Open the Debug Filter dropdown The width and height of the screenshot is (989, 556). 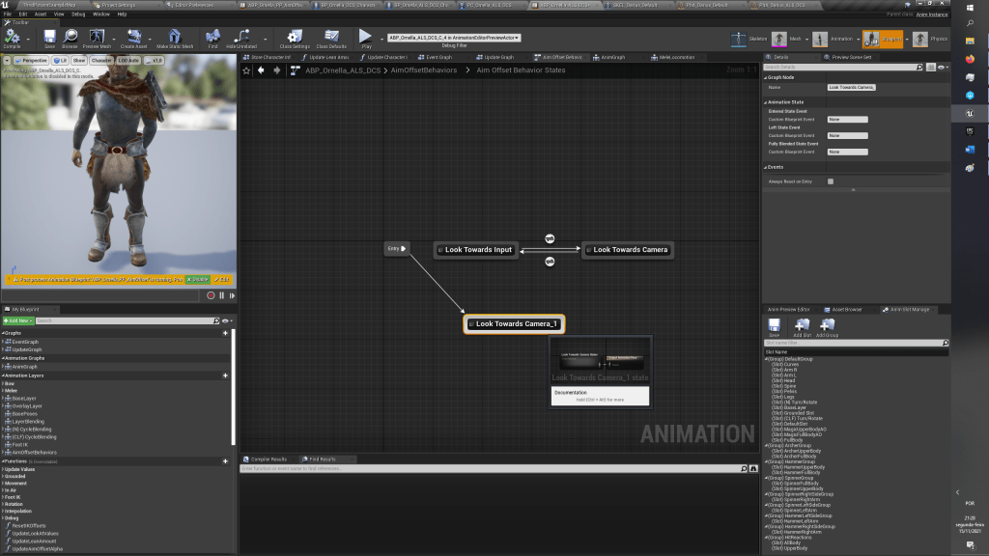pyautogui.click(x=454, y=38)
